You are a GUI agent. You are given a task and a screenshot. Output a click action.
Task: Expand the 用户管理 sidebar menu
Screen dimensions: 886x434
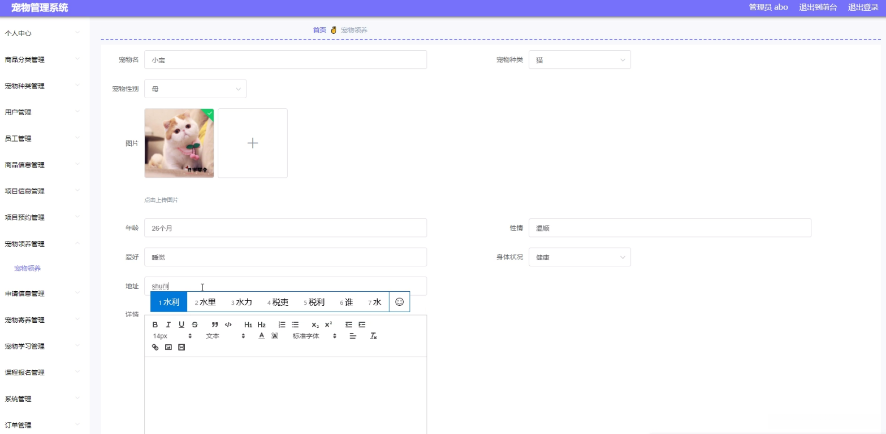point(45,112)
